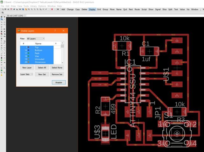Open the Layer Sets dropdown
204x152 pixels.
(26, 74)
